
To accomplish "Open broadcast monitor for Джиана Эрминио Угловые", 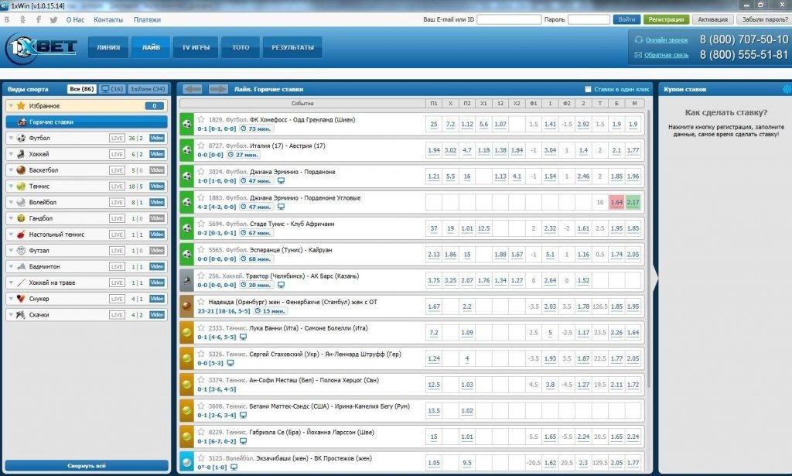I will point(281,207).
